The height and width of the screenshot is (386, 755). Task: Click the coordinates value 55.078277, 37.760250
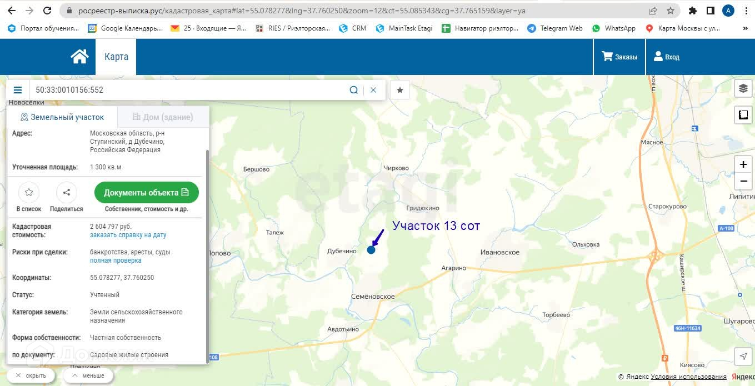tap(122, 278)
